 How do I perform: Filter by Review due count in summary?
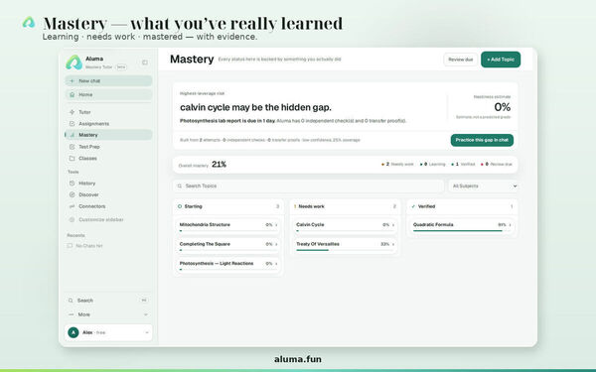pyautogui.click(x=497, y=165)
